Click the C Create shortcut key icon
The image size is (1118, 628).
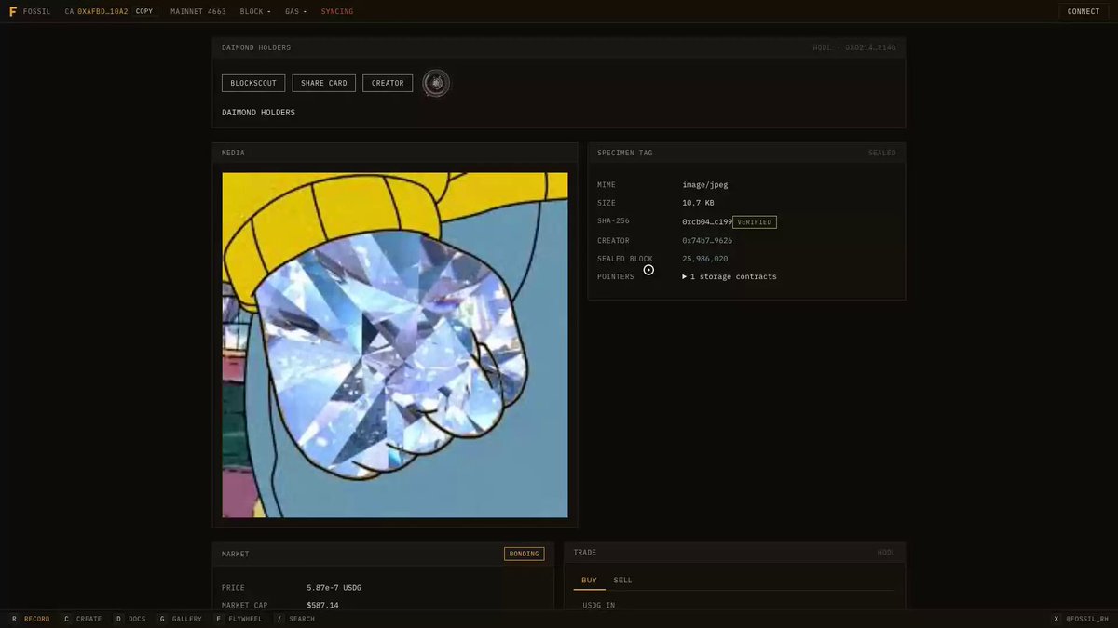(66, 619)
